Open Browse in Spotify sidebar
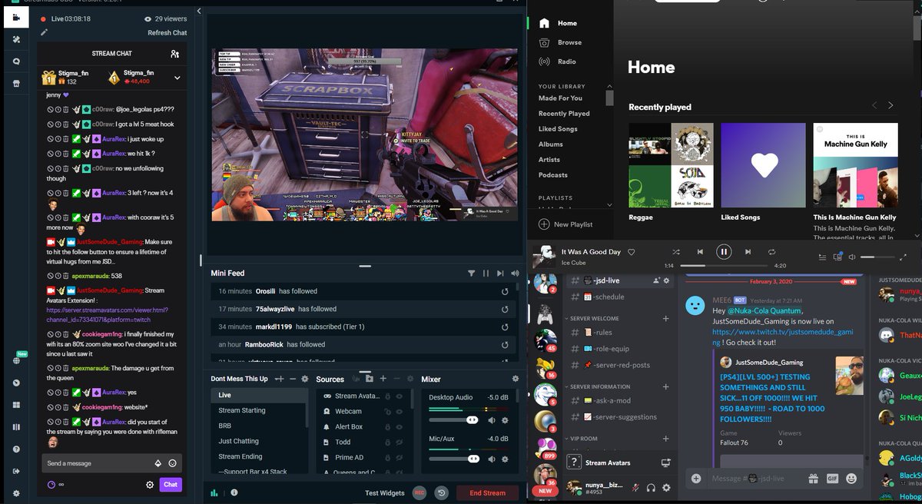Screen dimensions: 922x504 (569, 42)
